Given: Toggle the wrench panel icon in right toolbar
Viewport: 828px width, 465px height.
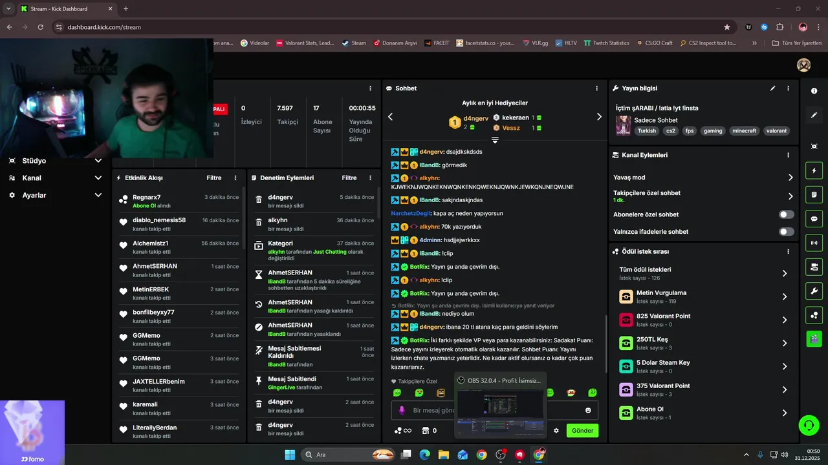Looking at the screenshot, I should [814, 291].
